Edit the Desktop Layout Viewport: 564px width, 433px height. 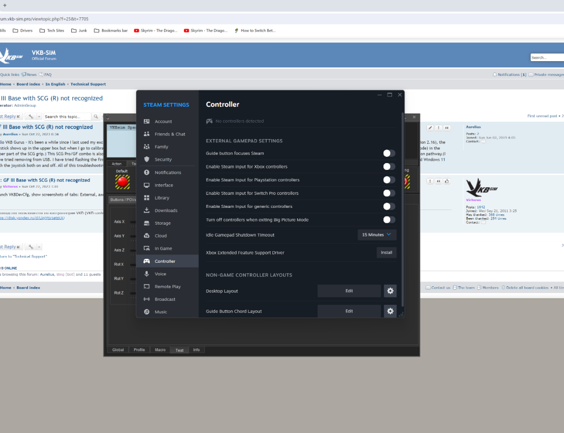pyautogui.click(x=349, y=291)
